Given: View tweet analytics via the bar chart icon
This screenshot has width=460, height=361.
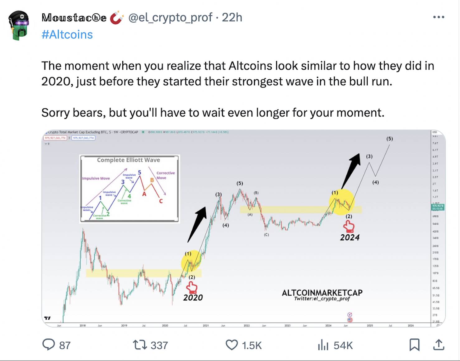Looking at the screenshot, I should (x=323, y=345).
